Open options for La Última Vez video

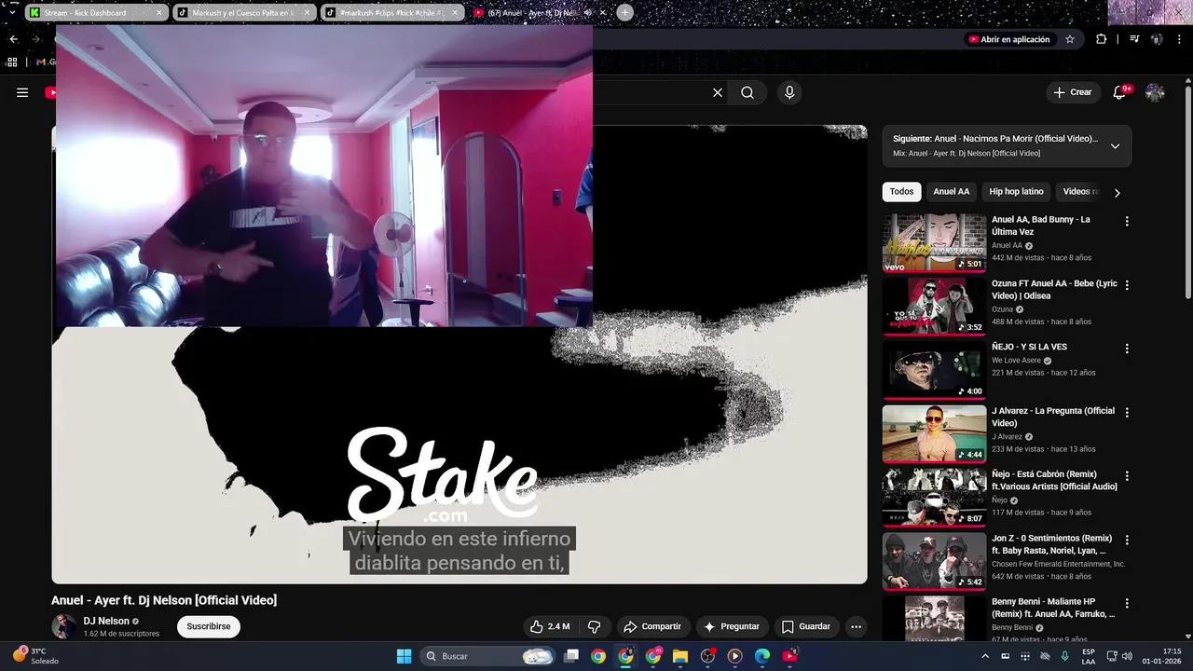(1127, 221)
